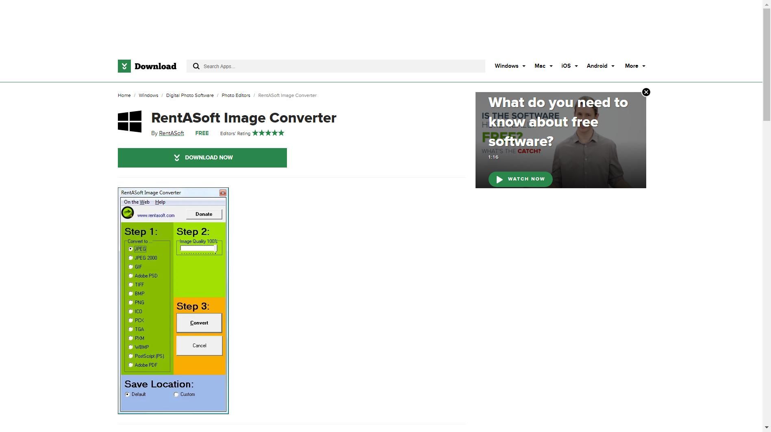This screenshot has width=771, height=432.
Task: Select the JPEG 2000 radio button
Action: pos(130,258)
